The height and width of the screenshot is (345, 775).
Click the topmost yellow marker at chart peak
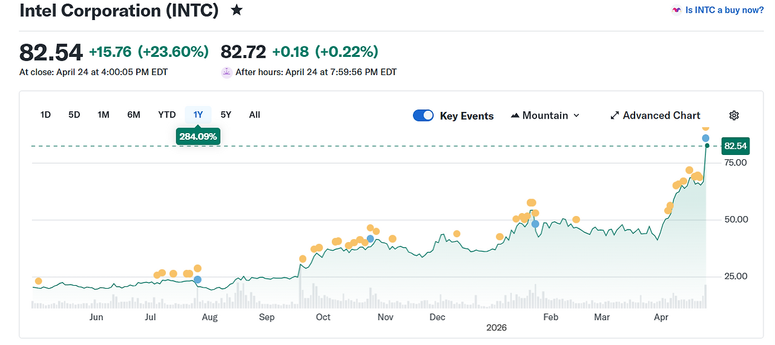705,127
